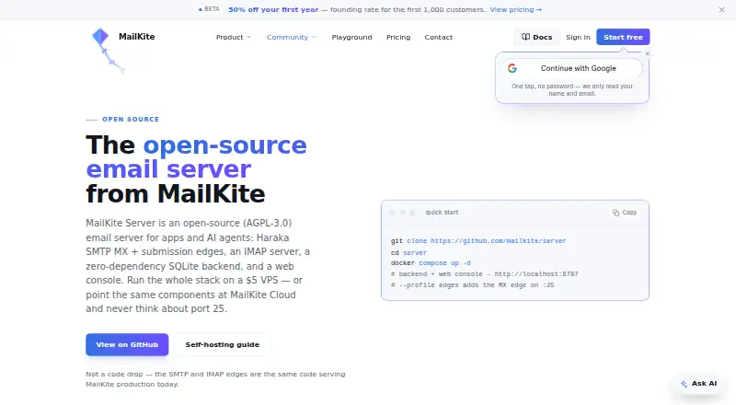Open the Community menu label
The height and width of the screenshot is (405, 736).
point(287,37)
